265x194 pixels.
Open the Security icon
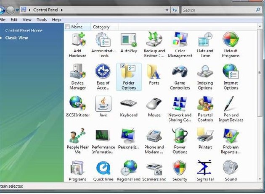click(180, 171)
